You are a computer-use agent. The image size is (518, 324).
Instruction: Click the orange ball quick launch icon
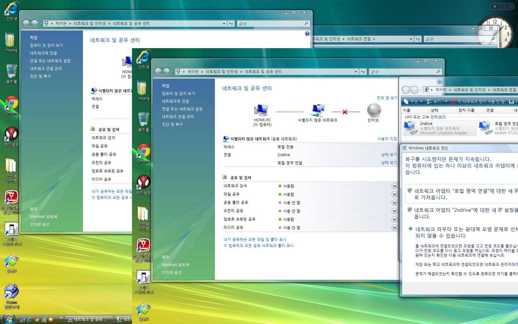(x=51, y=319)
